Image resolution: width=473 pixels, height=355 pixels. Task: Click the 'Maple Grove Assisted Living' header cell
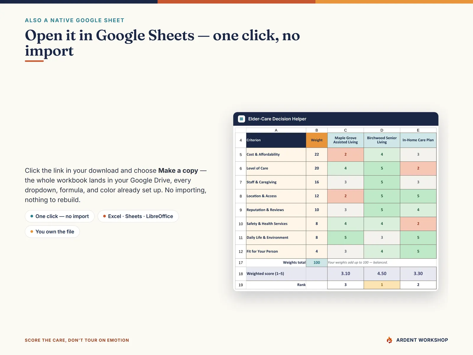coord(346,140)
